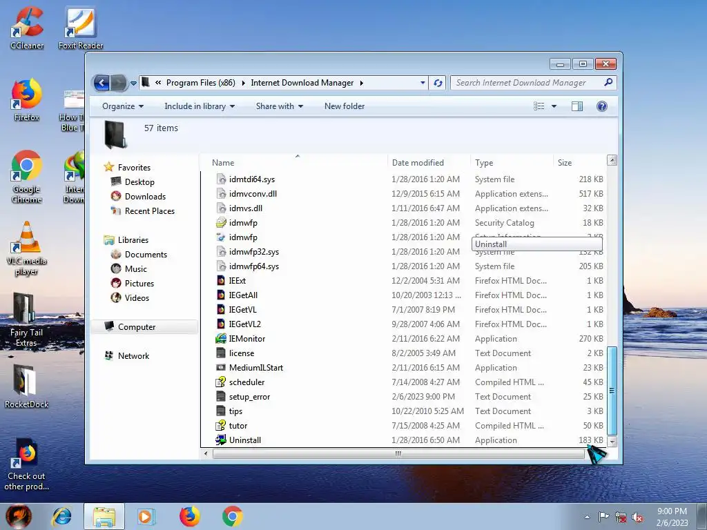
Task: Select Desktop in the navigation pane
Action: [x=139, y=182]
